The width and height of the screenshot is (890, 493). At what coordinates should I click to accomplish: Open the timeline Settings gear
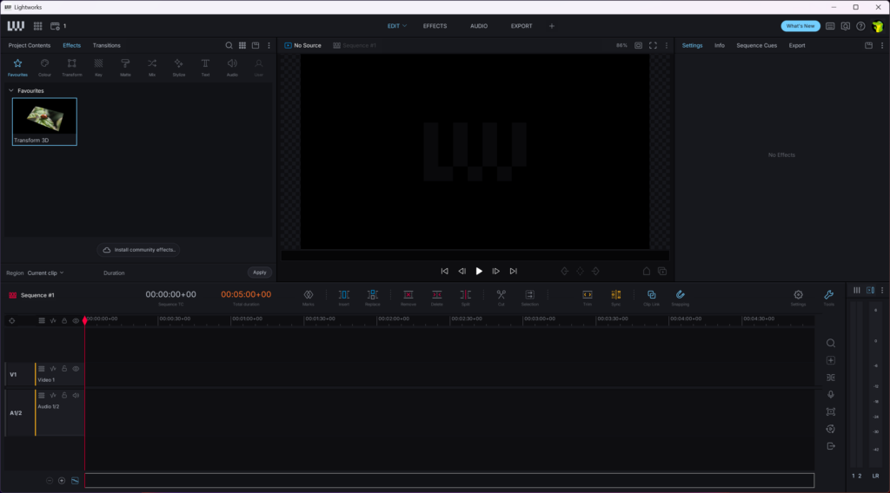click(798, 297)
